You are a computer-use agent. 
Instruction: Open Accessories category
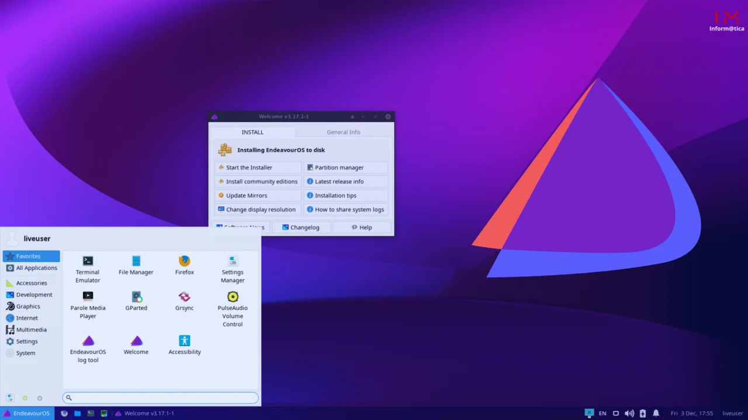(x=32, y=283)
